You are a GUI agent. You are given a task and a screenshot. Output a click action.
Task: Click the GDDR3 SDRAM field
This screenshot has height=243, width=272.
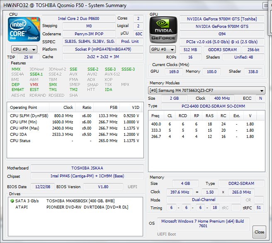pyautogui.click(x=222, y=50)
